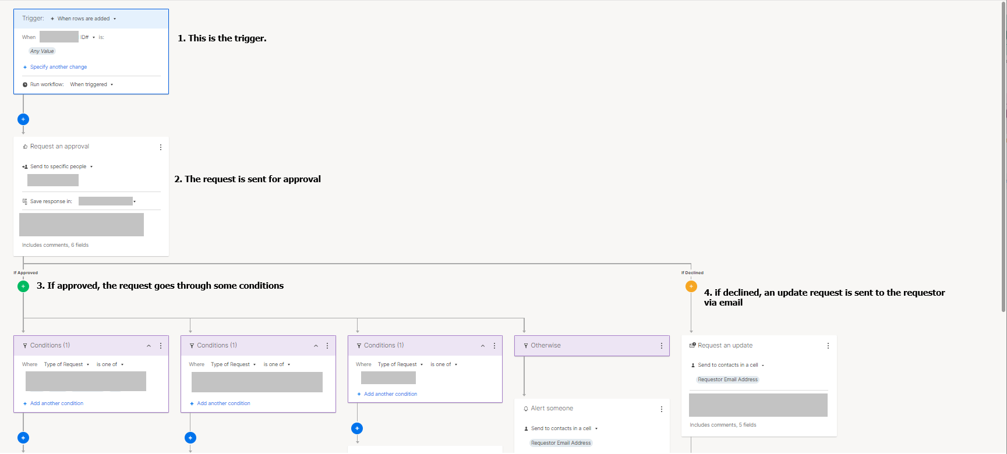Viewport: 1007px width, 454px height.
Task: Click the message box in Request an update
Action: (758, 405)
